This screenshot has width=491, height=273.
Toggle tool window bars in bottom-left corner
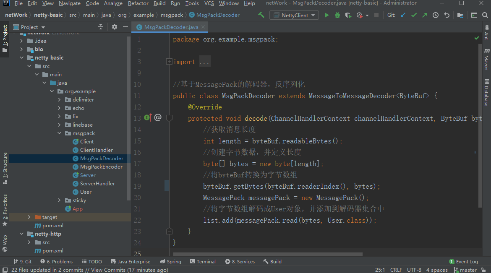pos(5,270)
